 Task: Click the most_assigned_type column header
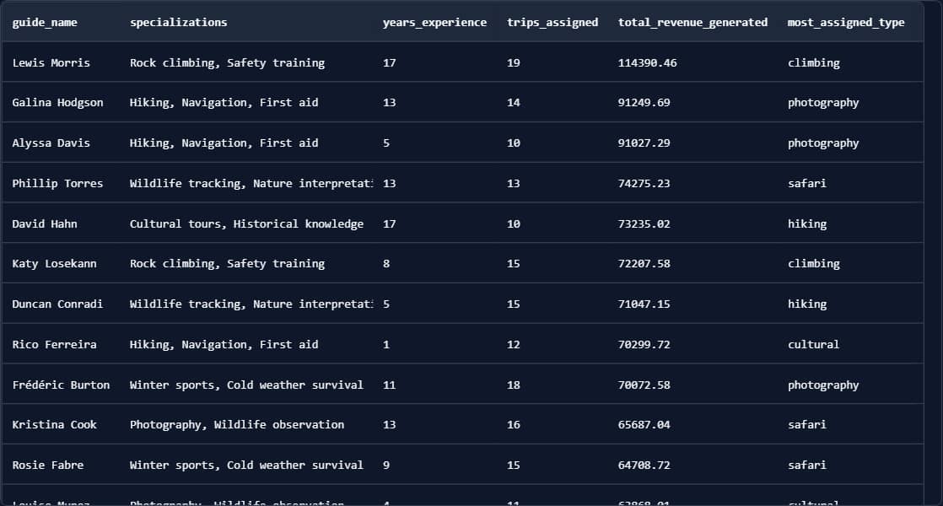click(x=846, y=23)
